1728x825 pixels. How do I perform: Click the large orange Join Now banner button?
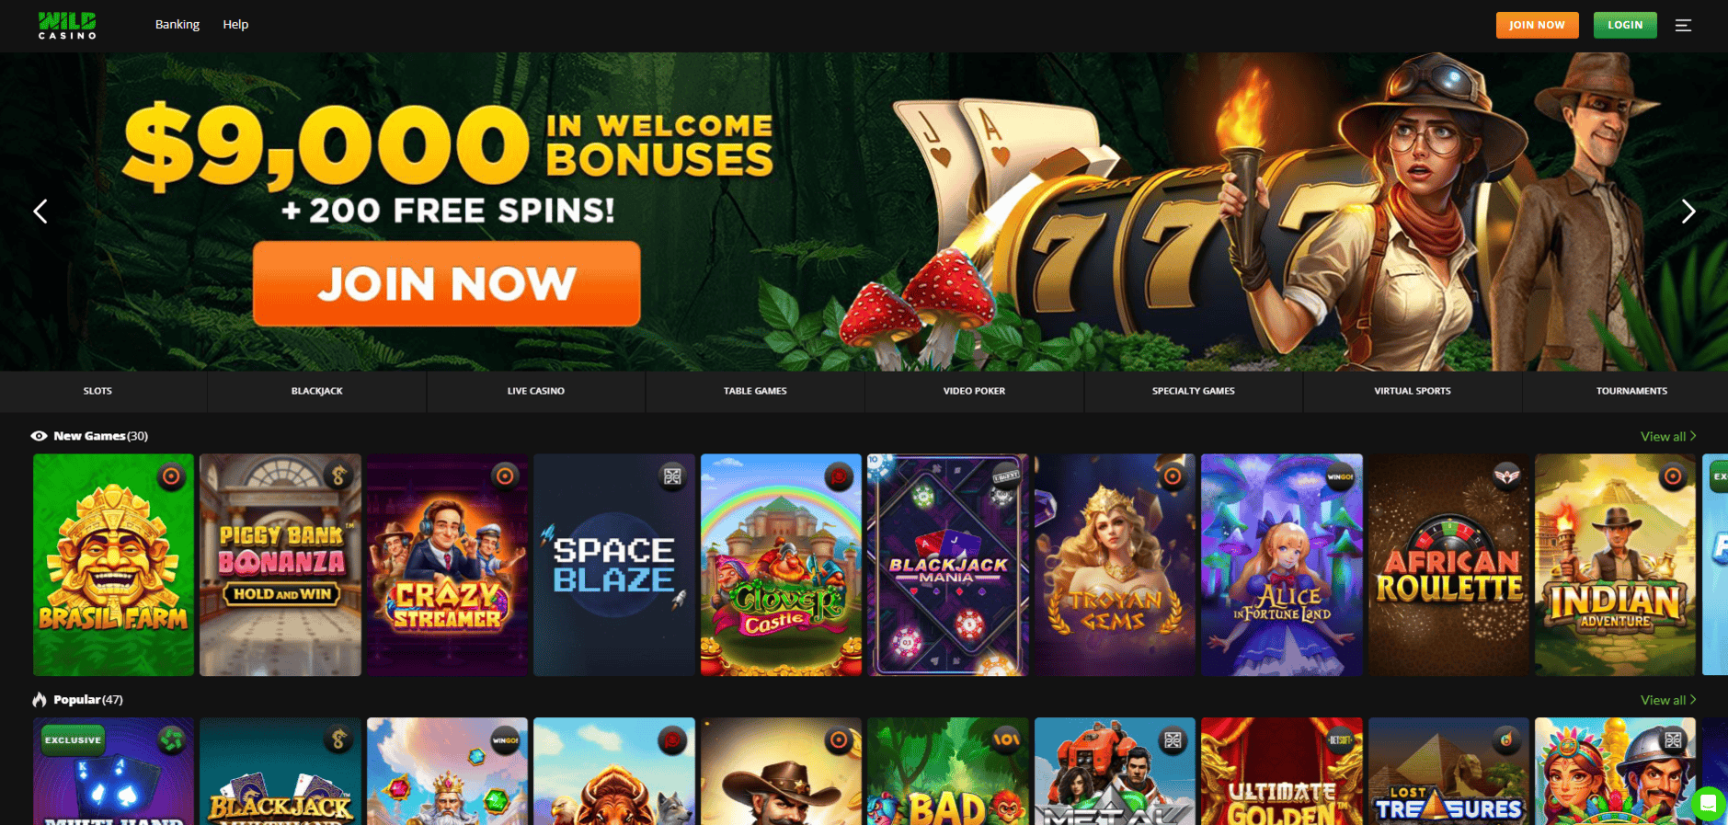point(447,283)
